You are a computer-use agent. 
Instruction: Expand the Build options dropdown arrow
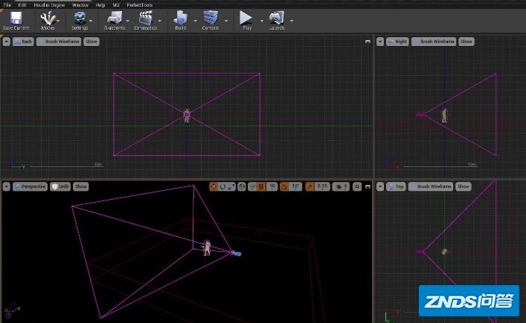pyautogui.click(x=195, y=21)
